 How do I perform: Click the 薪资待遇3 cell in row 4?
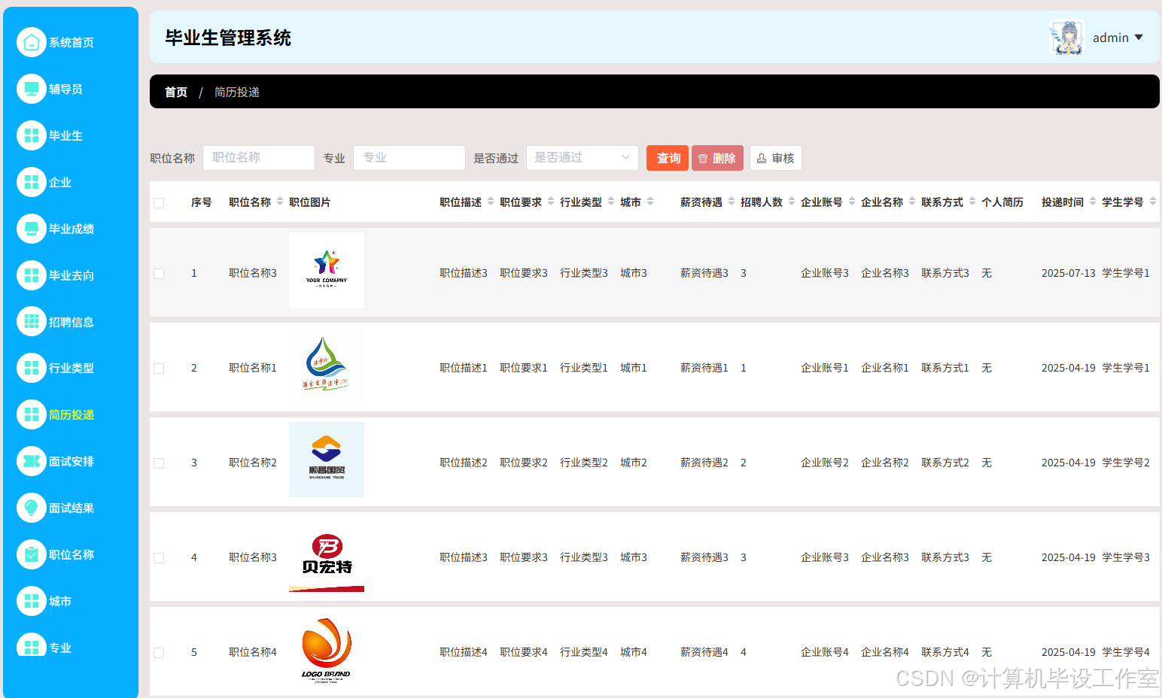coord(704,557)
